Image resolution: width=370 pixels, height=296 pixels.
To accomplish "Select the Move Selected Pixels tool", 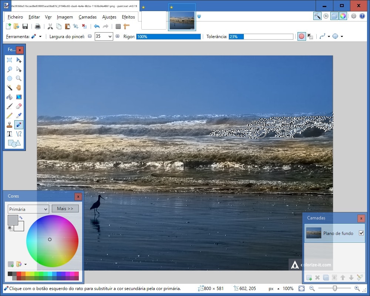I will [x=19, y=60].
